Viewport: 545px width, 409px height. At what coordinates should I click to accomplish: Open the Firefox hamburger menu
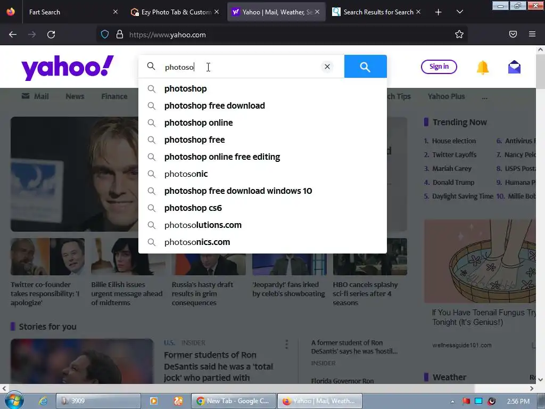click(532, 34)
